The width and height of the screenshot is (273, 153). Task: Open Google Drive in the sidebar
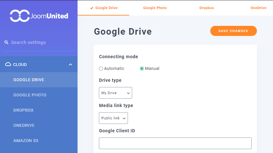pos(39,80)
